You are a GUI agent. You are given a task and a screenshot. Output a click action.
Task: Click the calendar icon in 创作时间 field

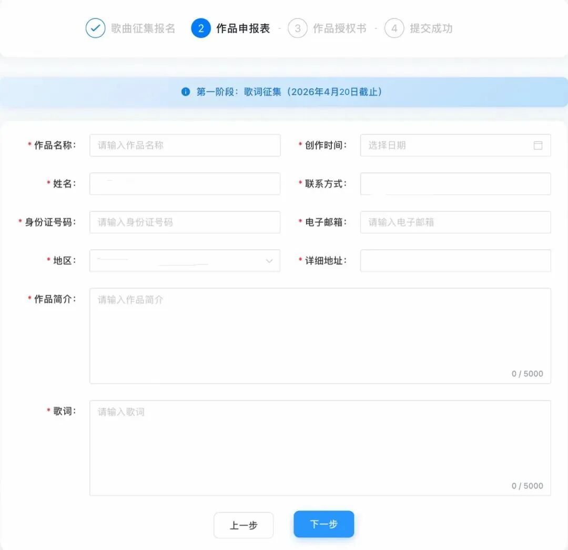click(x=538, y=146)
